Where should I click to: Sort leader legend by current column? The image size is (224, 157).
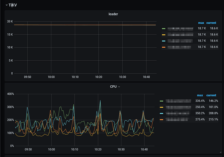211,23
